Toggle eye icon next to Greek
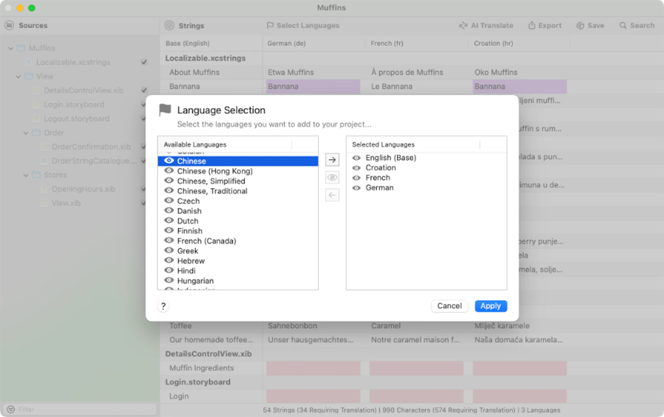Screen dimensions: 664x417 coord(169,250)
